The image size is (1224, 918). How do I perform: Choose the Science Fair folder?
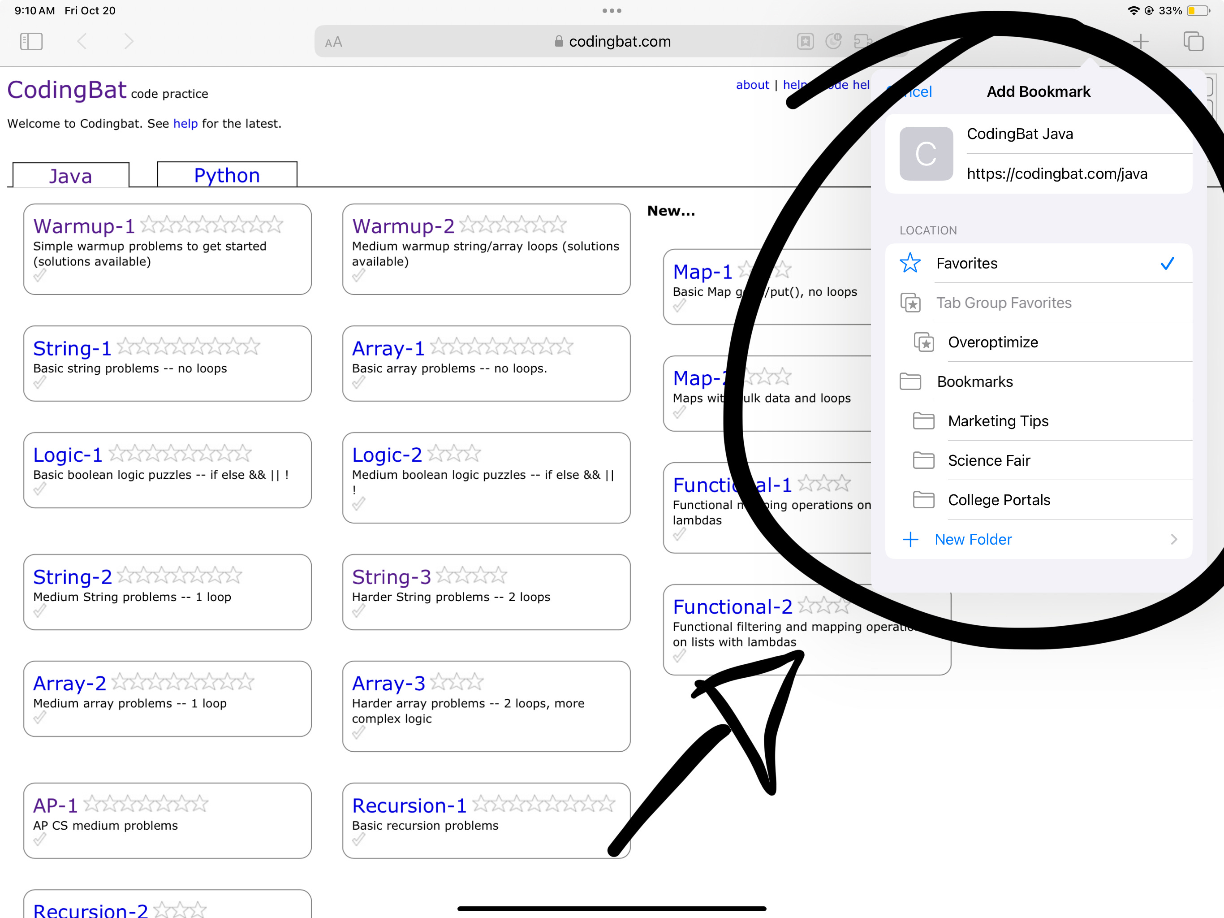[1039, 460]
